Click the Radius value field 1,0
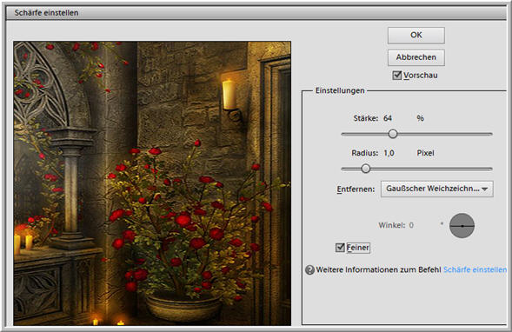The image size is (512, 332). 389,153
